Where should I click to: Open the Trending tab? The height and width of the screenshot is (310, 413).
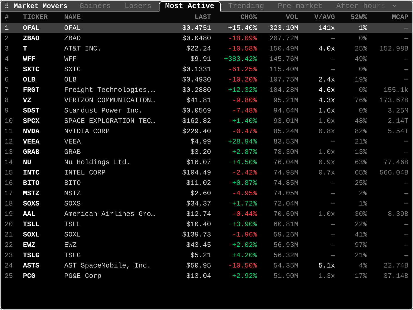(246, 6)
